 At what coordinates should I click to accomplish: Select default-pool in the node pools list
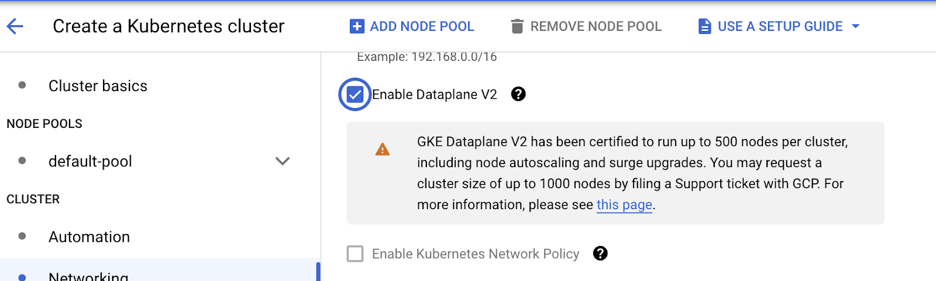point(90,161)
